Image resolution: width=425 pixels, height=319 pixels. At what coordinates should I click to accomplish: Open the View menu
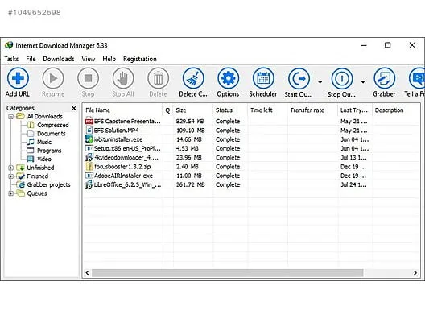click(89, 59)
